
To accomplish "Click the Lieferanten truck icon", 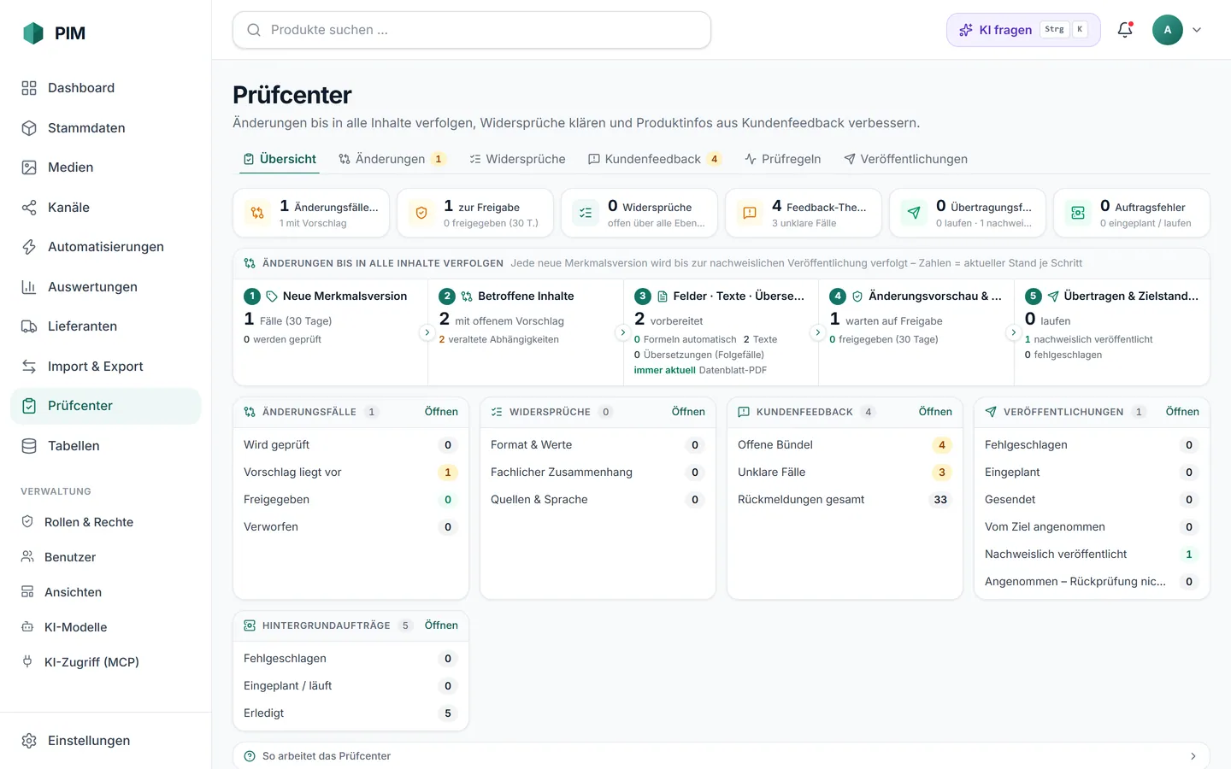I will [x=29, y=326].
